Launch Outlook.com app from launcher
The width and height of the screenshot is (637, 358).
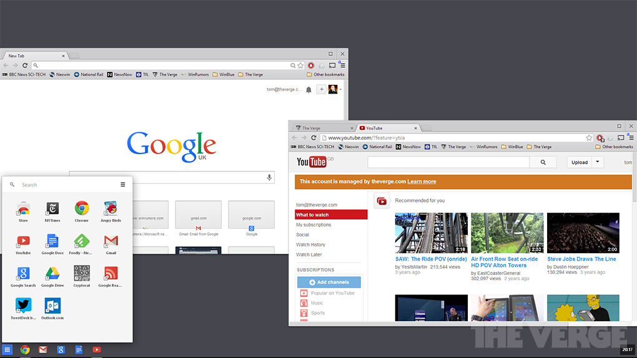coord(52,309)
